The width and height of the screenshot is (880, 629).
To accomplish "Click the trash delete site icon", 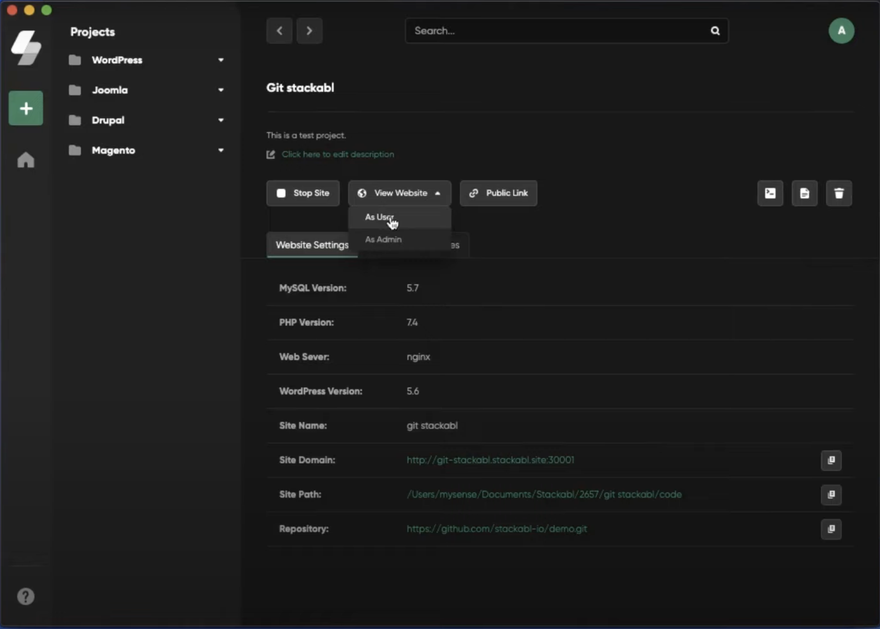I will [839, 193].
